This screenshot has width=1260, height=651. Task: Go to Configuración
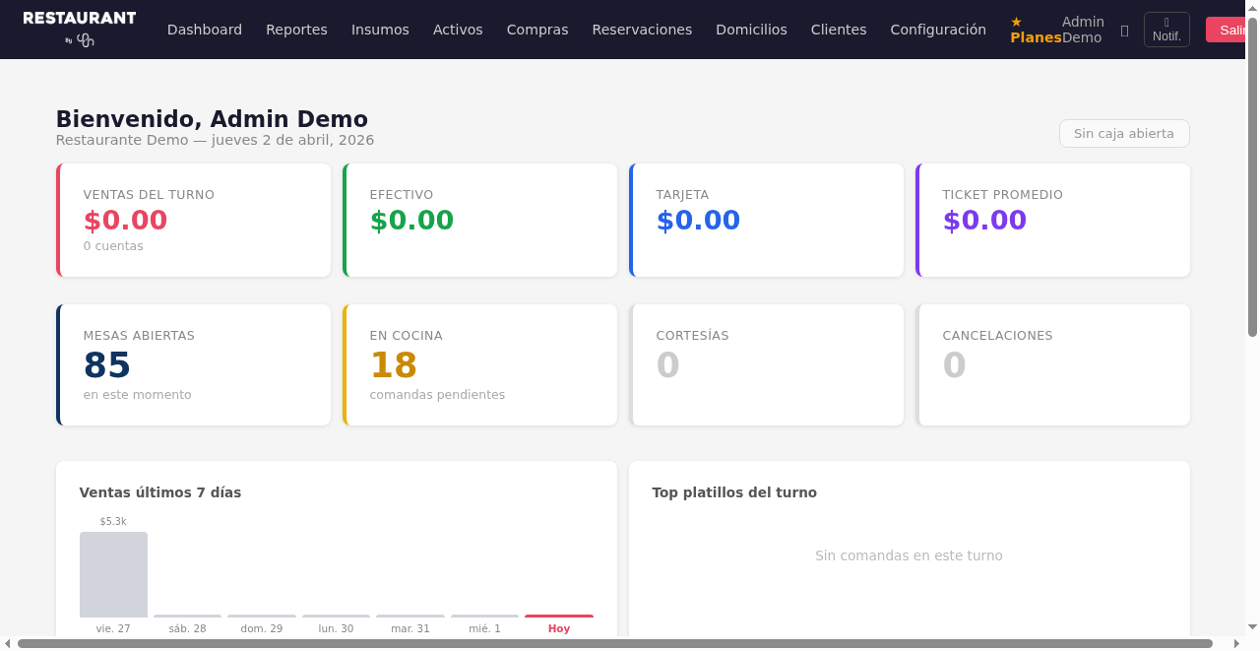(937, 30)
